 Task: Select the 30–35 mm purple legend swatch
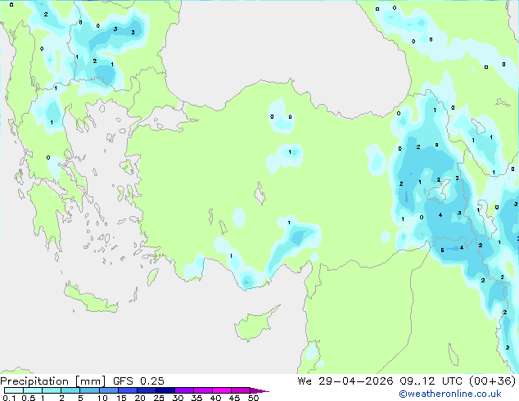[184, 390]
